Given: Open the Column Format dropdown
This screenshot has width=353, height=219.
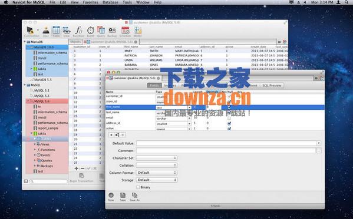Looking at the screenshot, I should [157, 173].
